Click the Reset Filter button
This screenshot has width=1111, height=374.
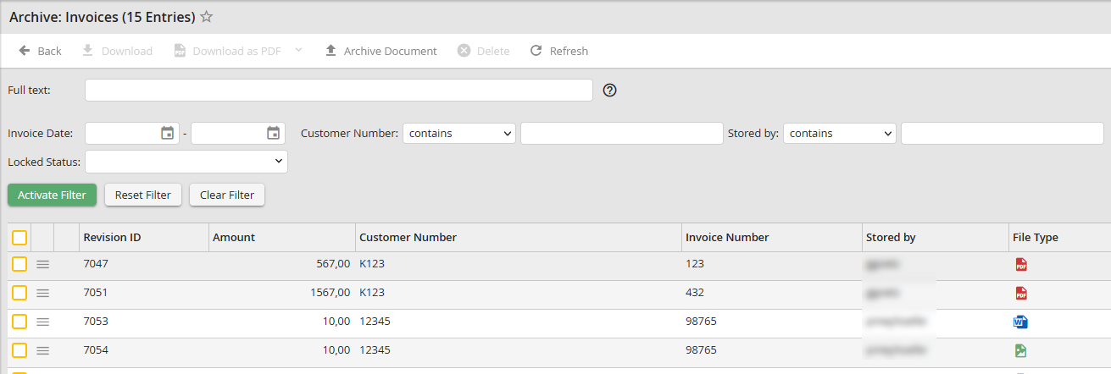click(x=143, y=195)
